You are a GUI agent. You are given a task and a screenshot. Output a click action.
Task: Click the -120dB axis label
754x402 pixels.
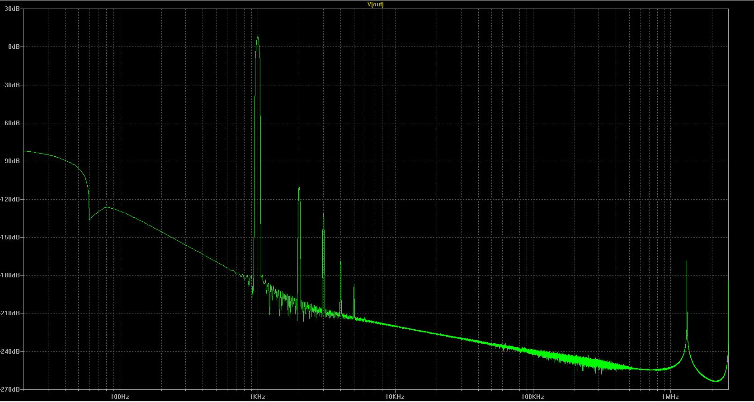pyautogui.click(x=11, y=199)
